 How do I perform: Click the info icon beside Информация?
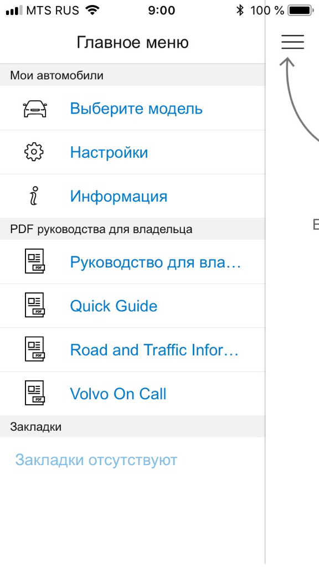point(34,197)
